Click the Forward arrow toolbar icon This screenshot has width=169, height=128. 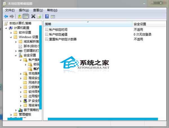(12, 17)
